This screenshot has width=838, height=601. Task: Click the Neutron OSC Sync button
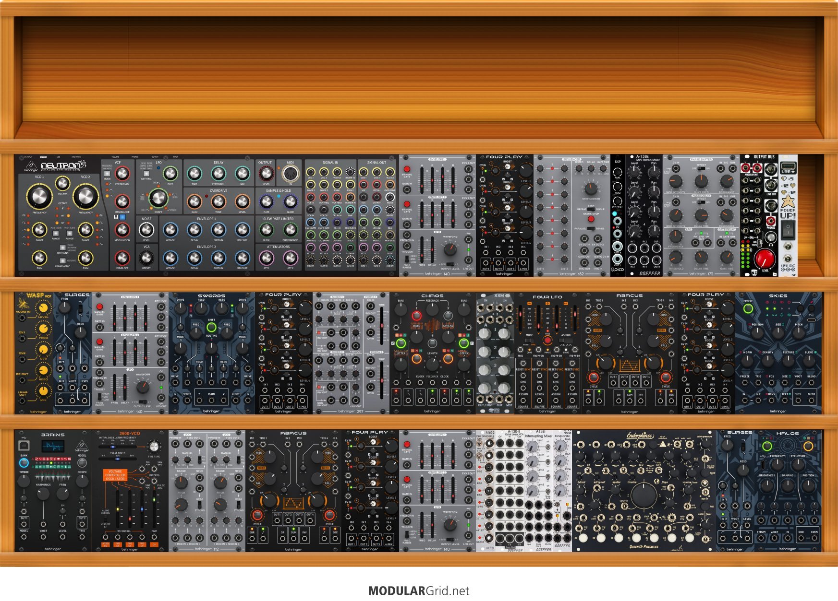tap(62, 247)
